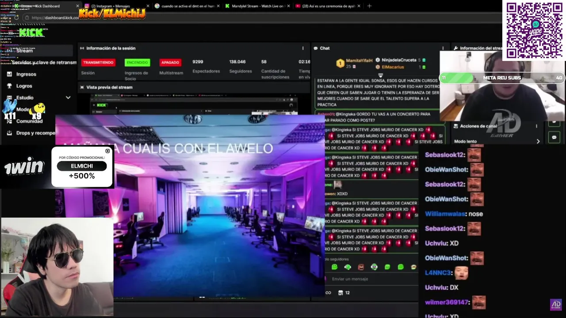
Task: Click the Acciones de canal icon
Action: coord(455,126)
